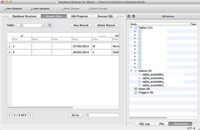
Task: Click the Indices (4) tag icon
Action: [x=135, y=71]
